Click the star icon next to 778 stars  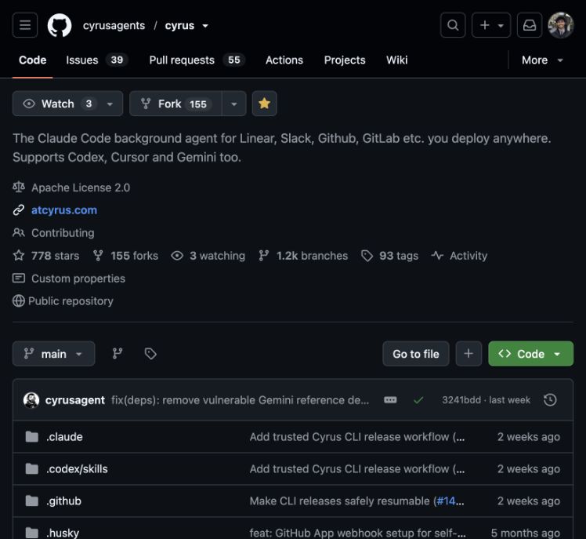click(x=19, y=256)
